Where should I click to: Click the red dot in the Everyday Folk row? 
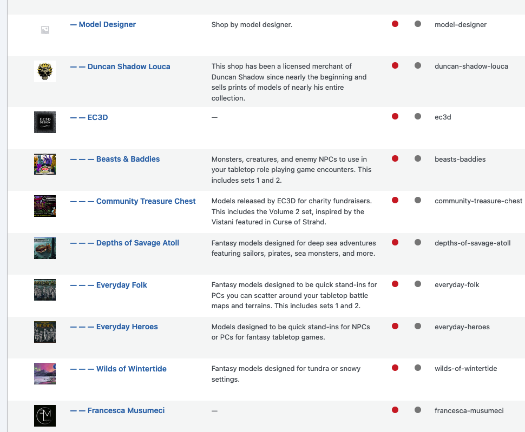coord(395,284)
